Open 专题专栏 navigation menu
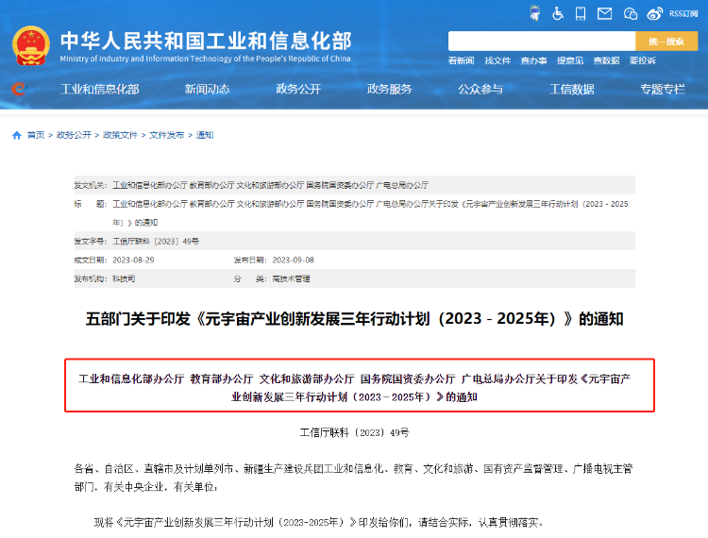 pyautogui.click(x=663, y=90)
